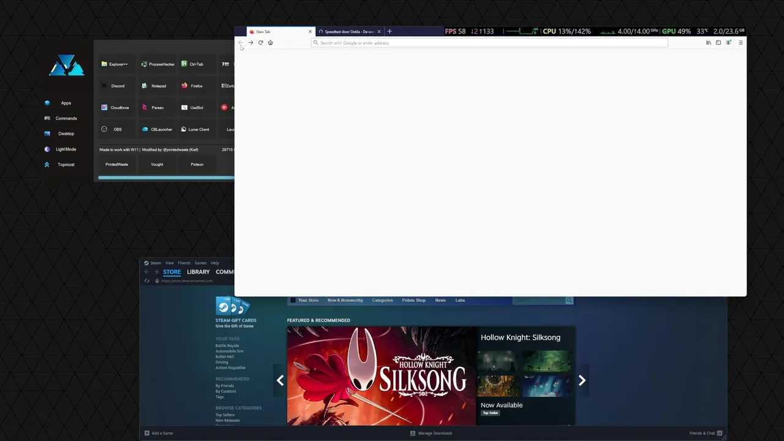784x441 pixels.
Task: Select Battle Royale tag in Steam
Action: click(227, 345)
